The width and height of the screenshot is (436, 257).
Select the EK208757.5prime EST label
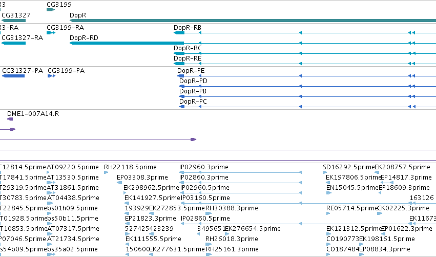(x=402, y=167)
